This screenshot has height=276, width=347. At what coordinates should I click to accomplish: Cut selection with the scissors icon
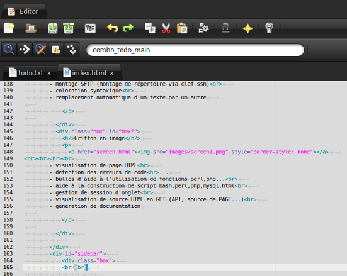(166, 28)
